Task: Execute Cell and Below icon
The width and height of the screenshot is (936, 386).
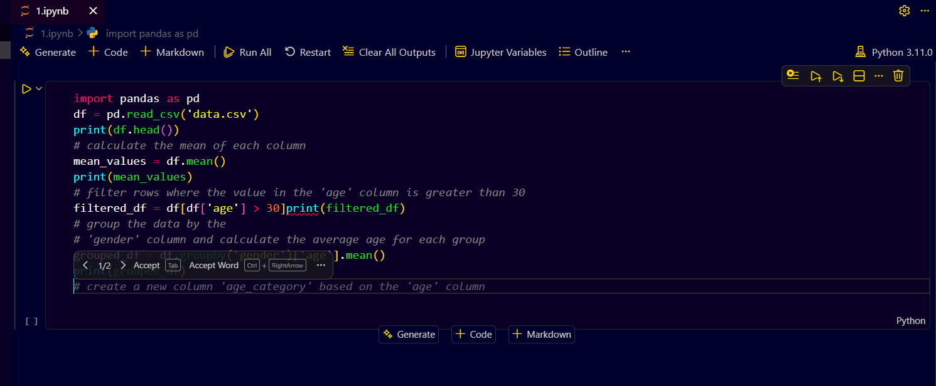Action: pos(837,76)
